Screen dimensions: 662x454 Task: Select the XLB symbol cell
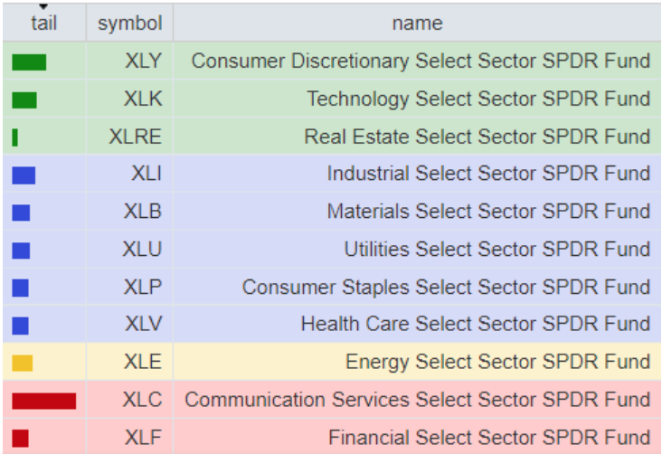(x=143, y=212)
